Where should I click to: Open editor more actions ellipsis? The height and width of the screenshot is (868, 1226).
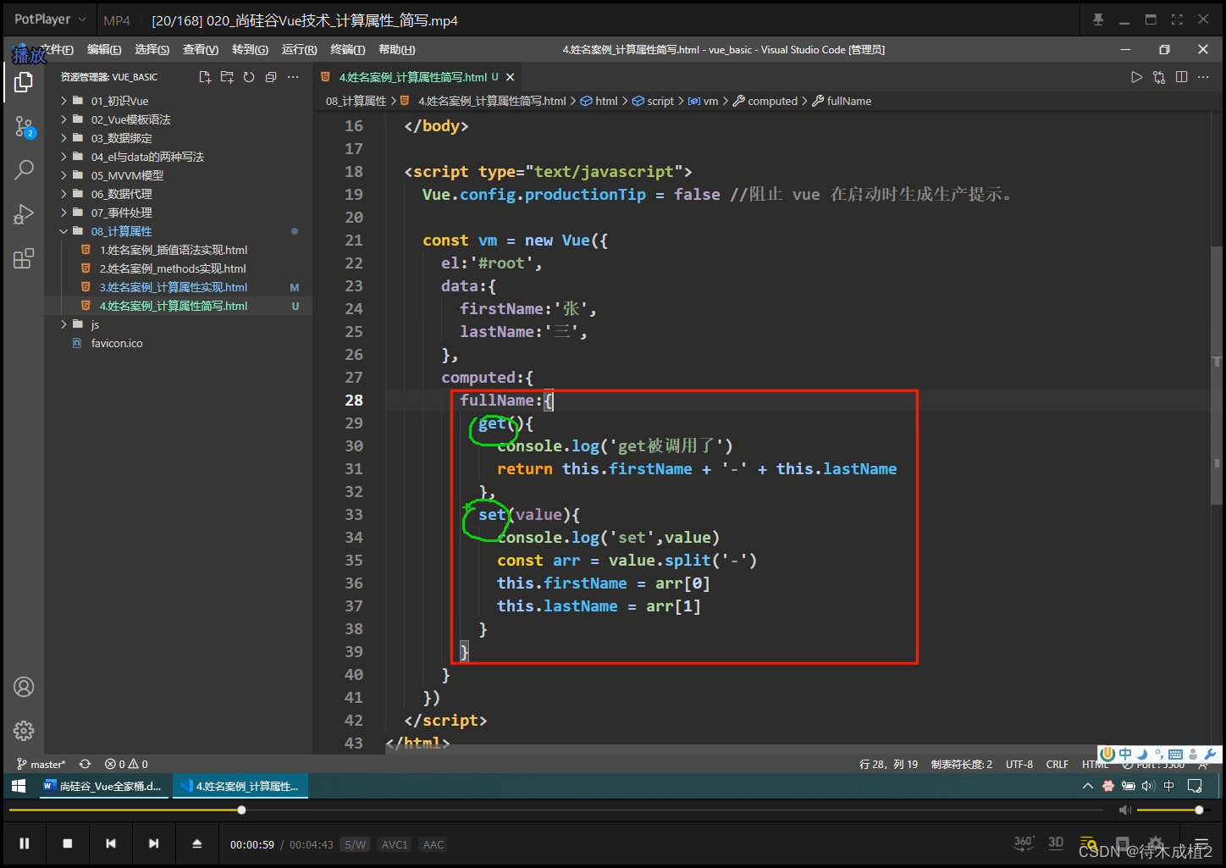click(1203, 77)
